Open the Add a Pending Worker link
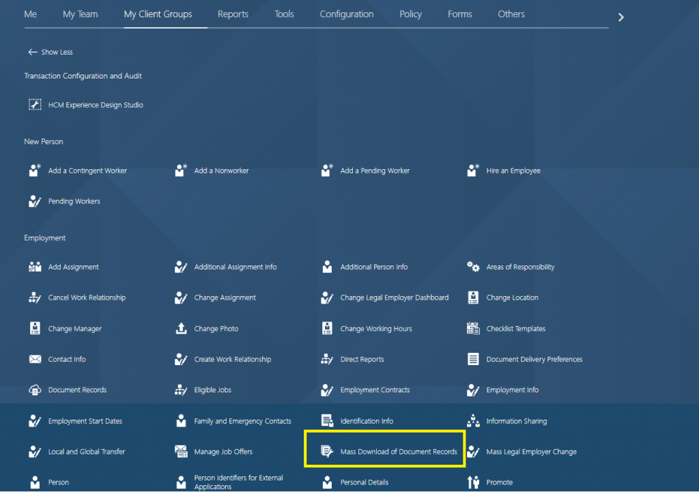Screen dimensions: 699x492 pyautogui.click(x=375, y=171)
